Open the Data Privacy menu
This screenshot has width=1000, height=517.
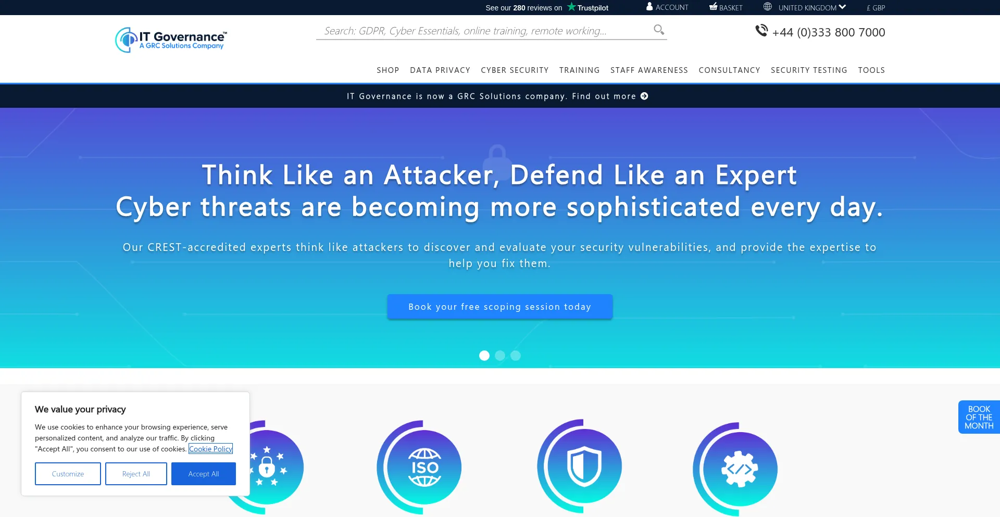pos(440,70)
